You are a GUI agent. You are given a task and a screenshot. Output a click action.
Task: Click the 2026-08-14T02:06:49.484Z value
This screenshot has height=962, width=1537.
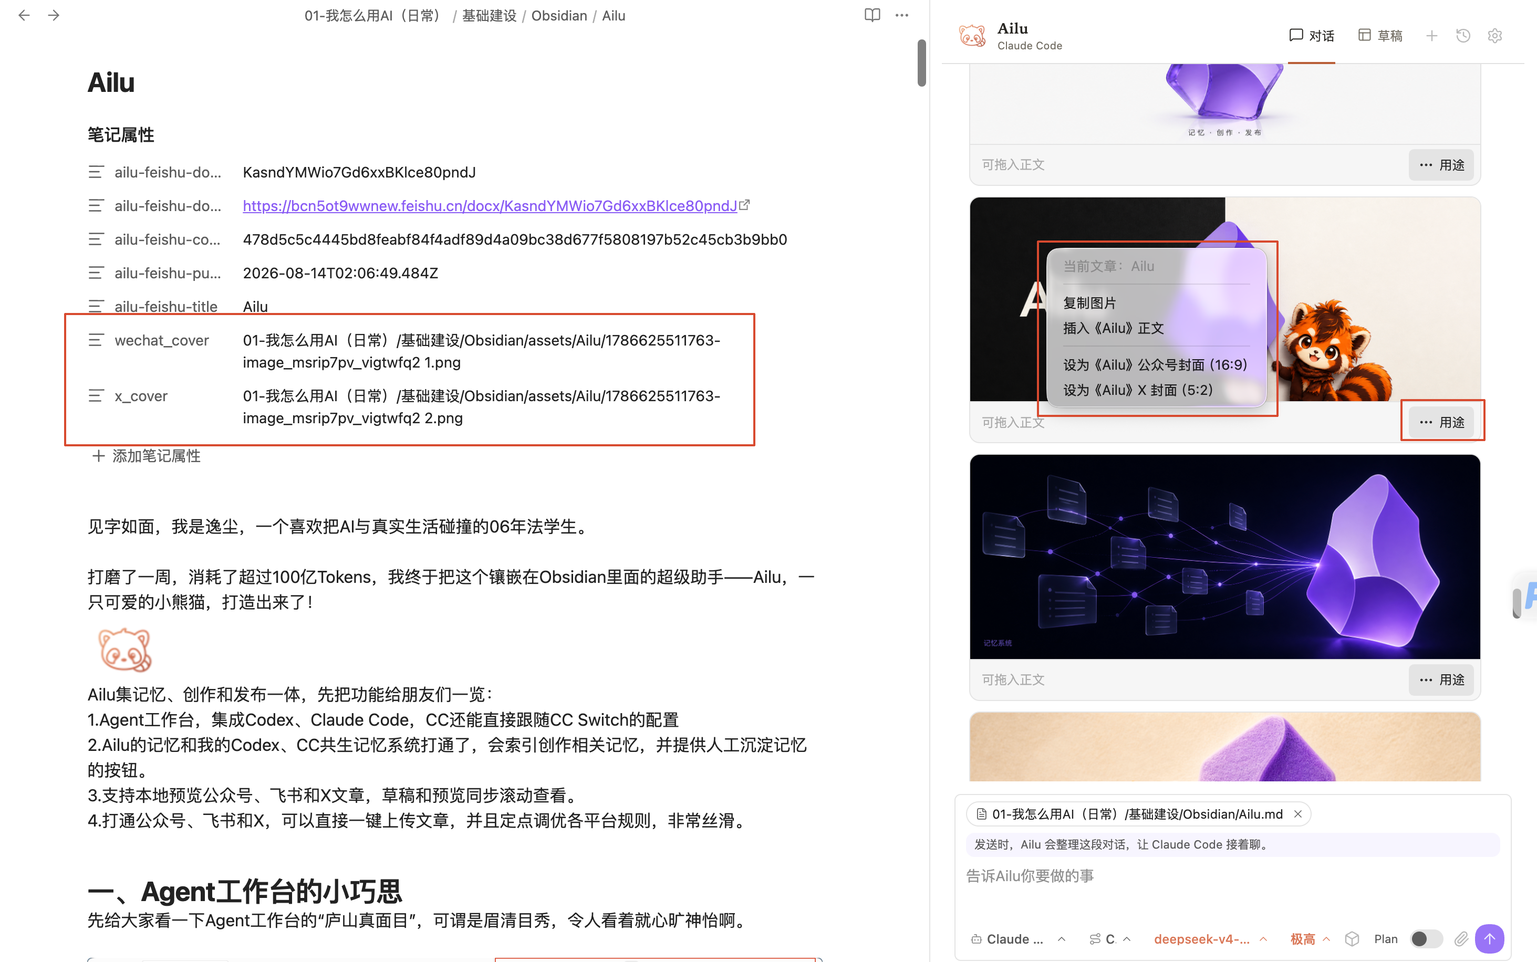pos(340,273)
